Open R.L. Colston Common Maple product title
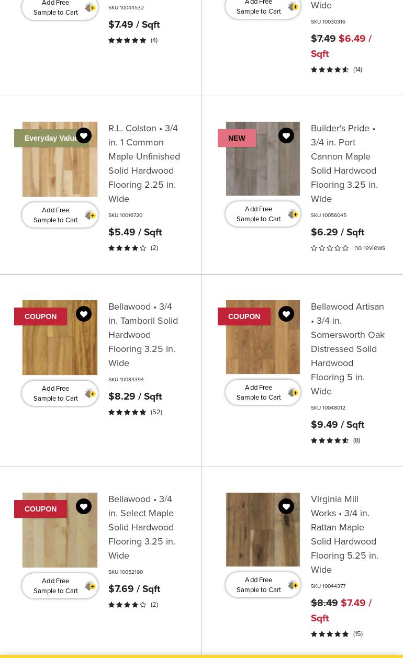Image resolution: width=403 pixels, height=658 pixels. point(144,163)
